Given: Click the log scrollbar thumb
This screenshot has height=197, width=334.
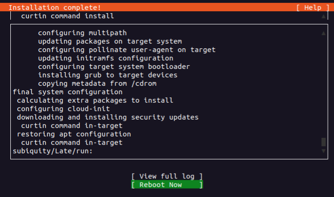Looking at the screenshot, I should pyautogui.click(x=323, y=142).
